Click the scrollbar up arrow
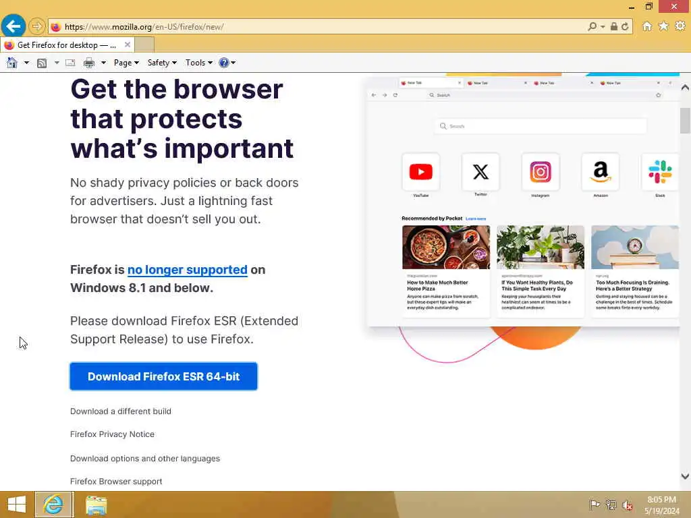Viewport: 691px width, 518px height. 685,87
